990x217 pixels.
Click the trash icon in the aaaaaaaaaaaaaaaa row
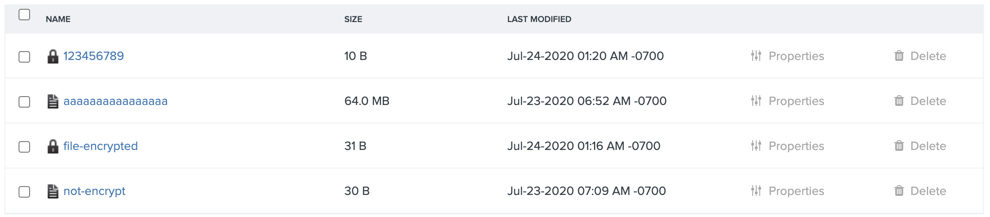point(899,101)
